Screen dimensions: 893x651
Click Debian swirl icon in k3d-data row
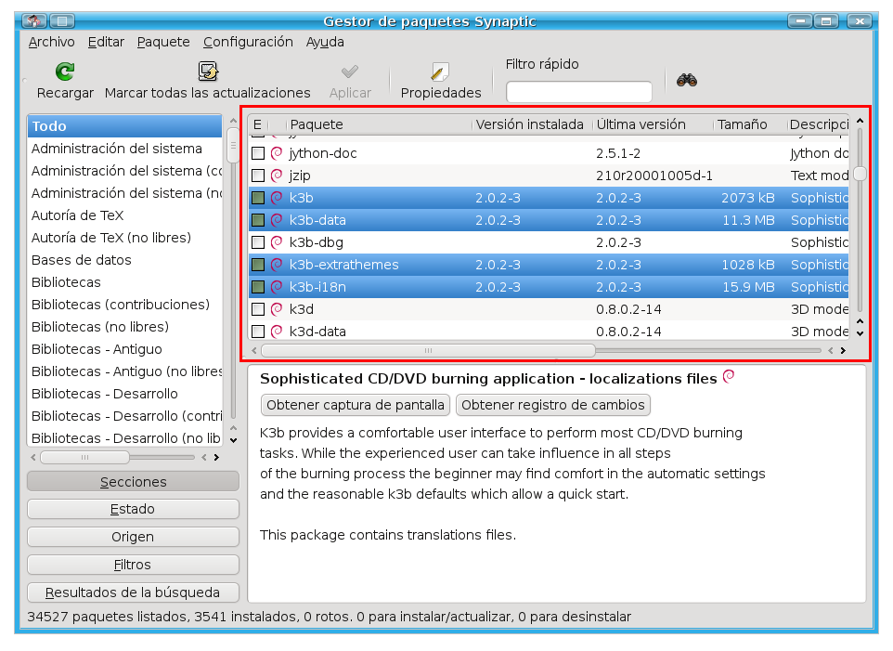(277, 331)
